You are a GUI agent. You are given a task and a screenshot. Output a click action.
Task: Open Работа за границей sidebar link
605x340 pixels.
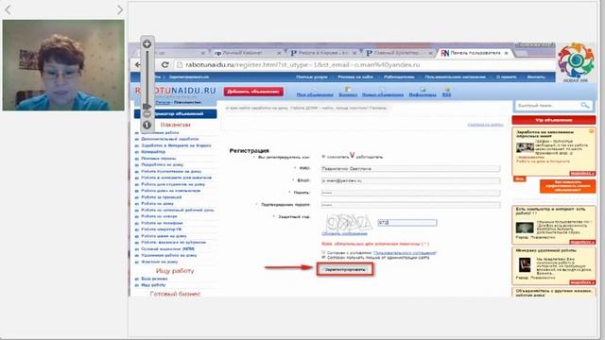(x=162, y=197)
